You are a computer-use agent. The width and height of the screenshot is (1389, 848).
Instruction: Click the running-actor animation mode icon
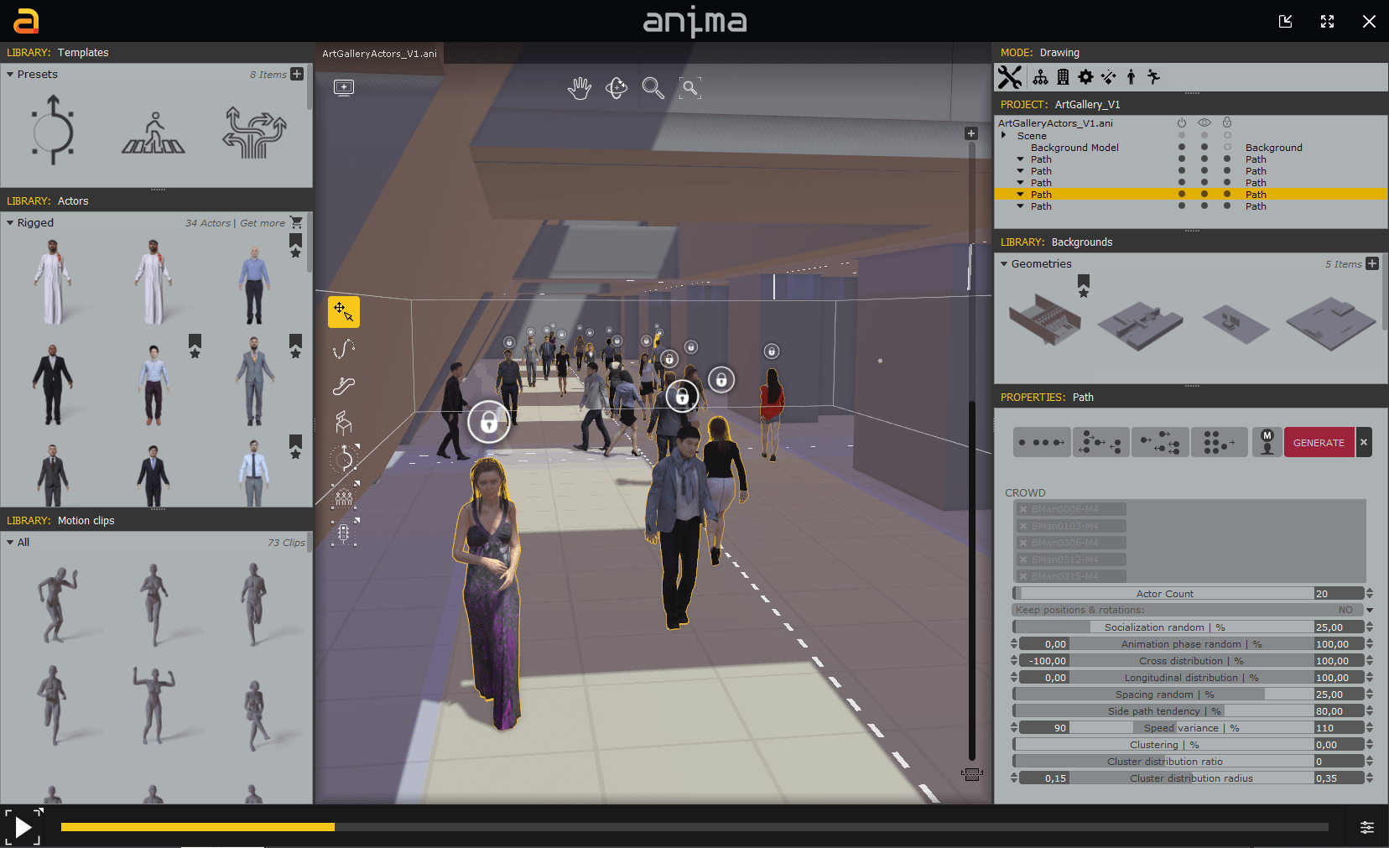click(1153, 76)
